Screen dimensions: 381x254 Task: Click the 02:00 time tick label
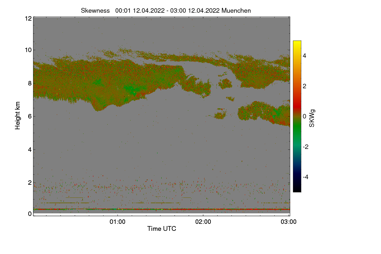click(203, 222)
